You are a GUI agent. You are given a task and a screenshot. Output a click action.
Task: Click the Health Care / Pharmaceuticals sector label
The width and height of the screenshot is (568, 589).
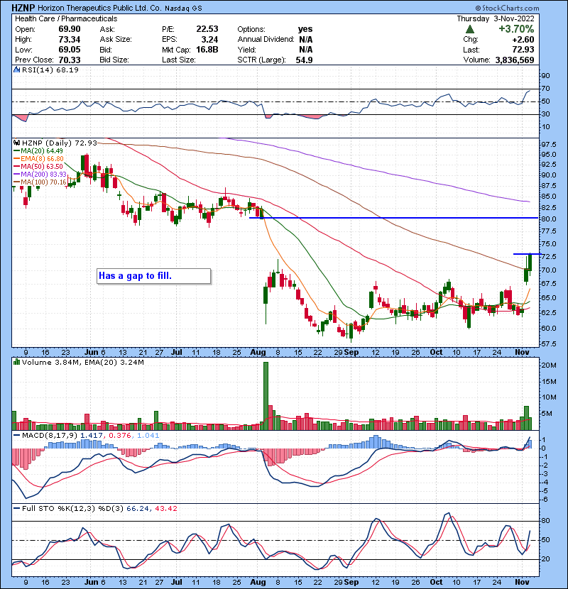tap(66, 18)
